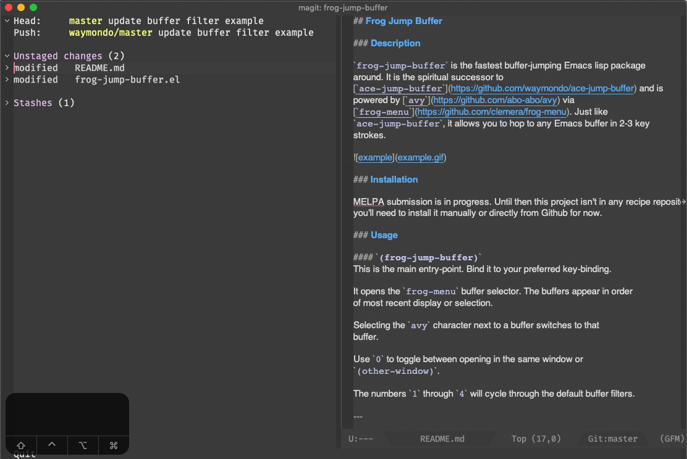Click the green zoom window button
This screenshot has height=459, width=687.
pyautogui.click(x=33, y=7)
